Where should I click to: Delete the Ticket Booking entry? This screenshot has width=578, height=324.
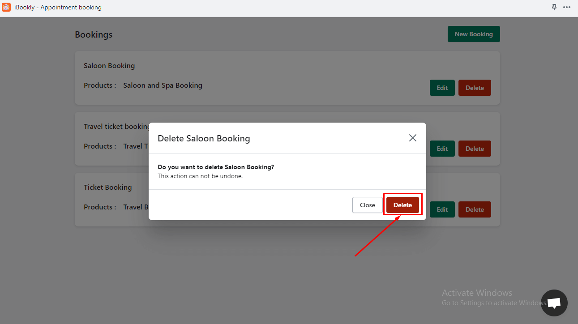(474, 209)
